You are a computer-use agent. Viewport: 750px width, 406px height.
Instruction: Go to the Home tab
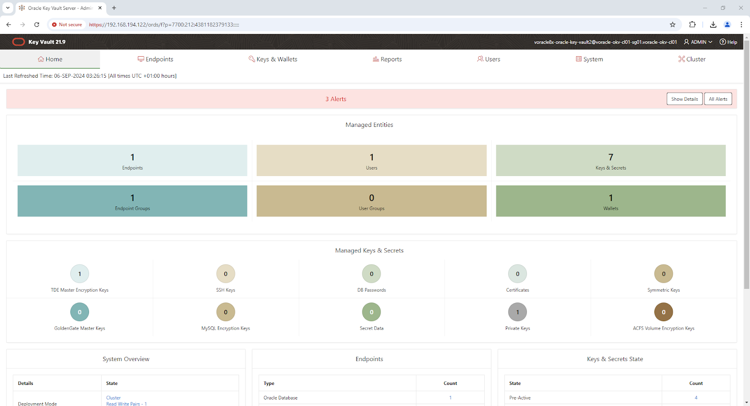50,59
